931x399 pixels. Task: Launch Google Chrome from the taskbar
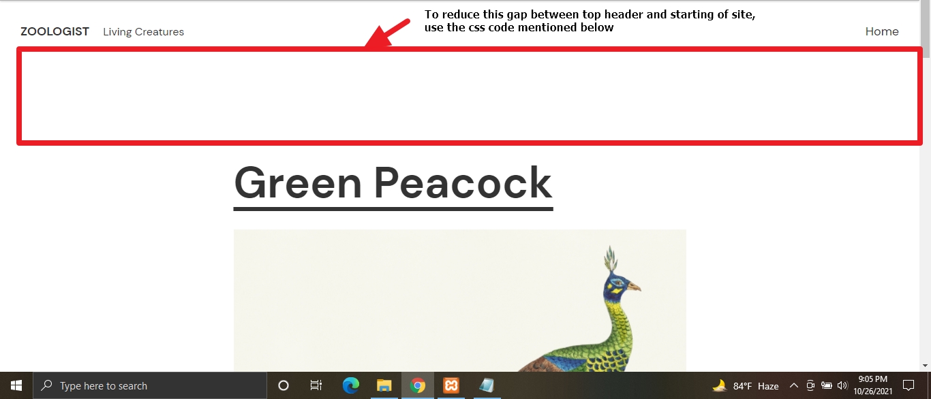[418, 385]
